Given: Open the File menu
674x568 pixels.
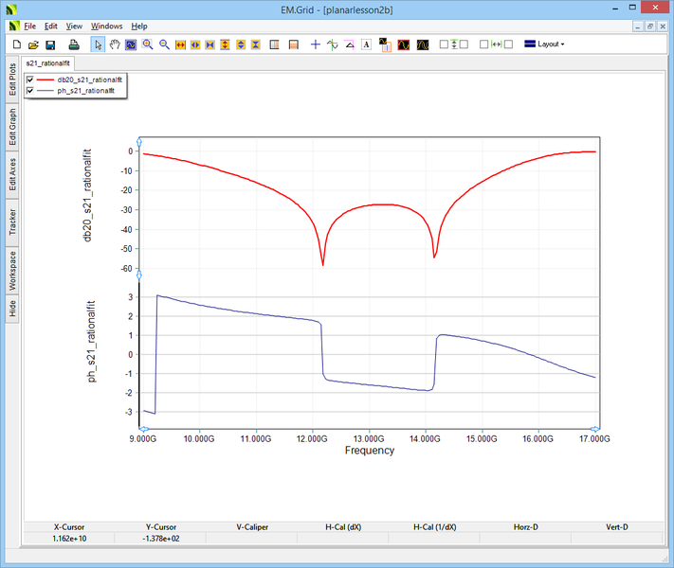Looking at the screenshot, I should click(30, 27).
